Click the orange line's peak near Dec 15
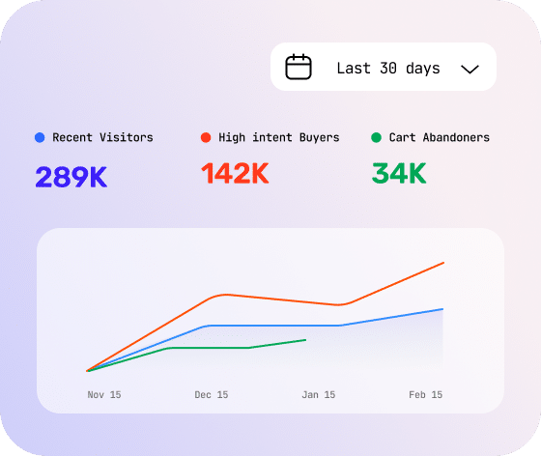Screen dimensions: 541x456 click(x=226, y=295)
